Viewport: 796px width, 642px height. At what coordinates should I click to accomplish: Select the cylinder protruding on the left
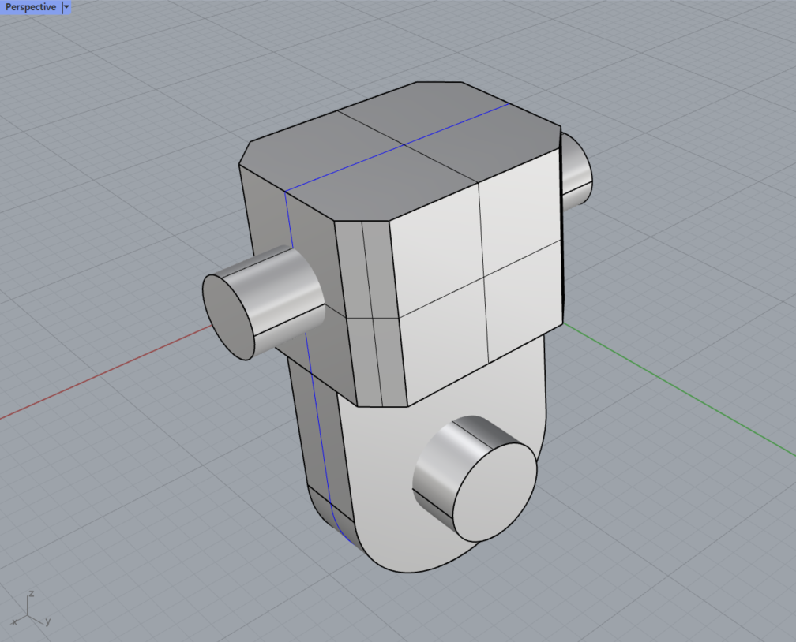coord(263,303)
